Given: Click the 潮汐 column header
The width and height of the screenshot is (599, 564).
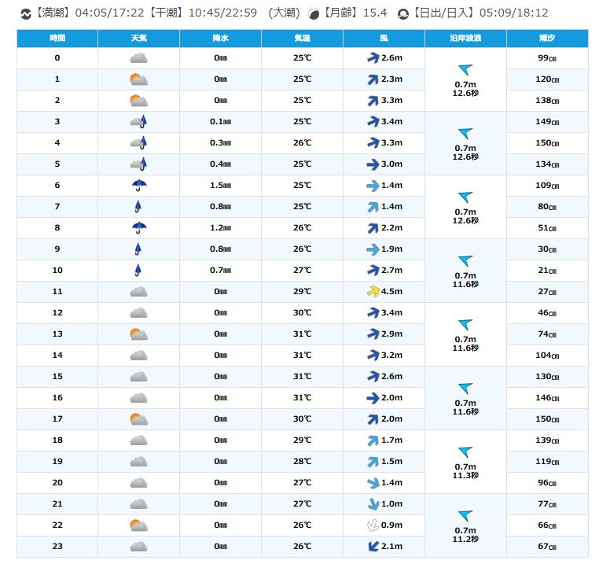Looking at the screenshot, I should [x=547, y=39].
